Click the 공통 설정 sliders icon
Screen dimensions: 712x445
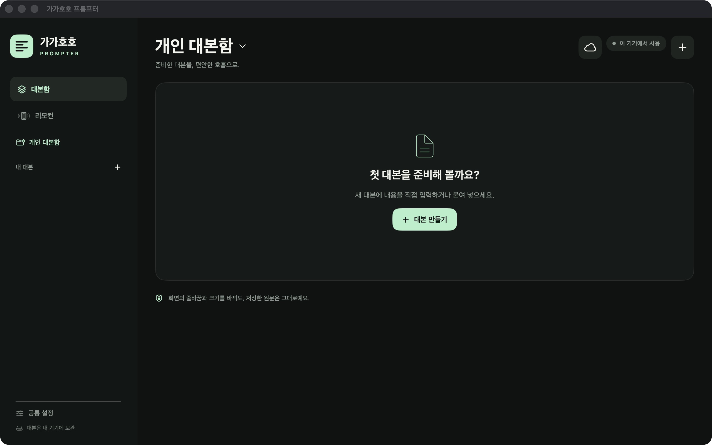point(20,413)
